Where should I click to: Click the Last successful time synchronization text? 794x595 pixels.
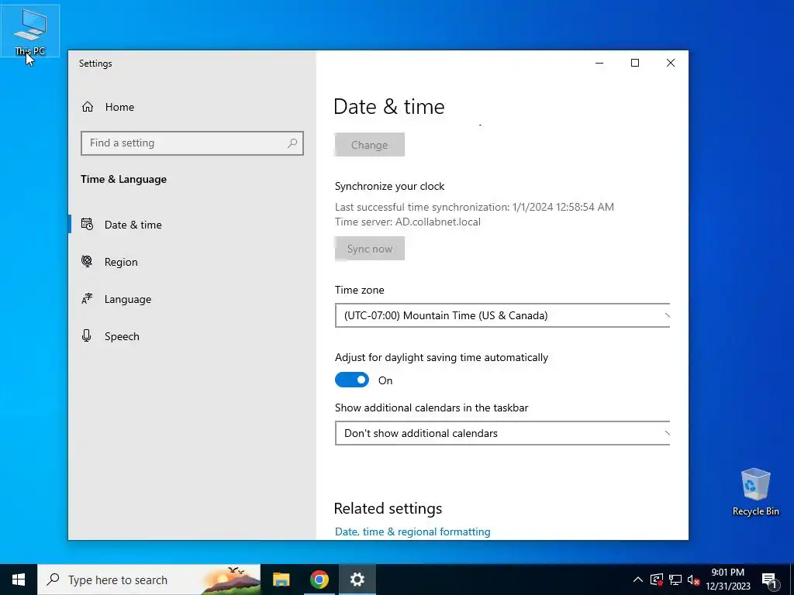click(475, 207)
